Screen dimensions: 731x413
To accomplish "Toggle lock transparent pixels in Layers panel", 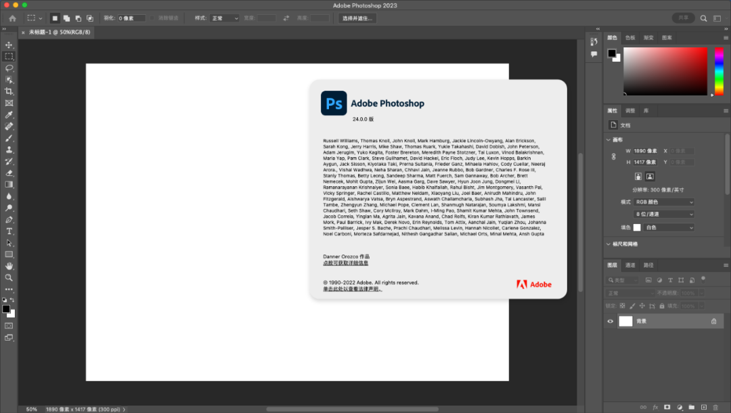I will (623, 306).
